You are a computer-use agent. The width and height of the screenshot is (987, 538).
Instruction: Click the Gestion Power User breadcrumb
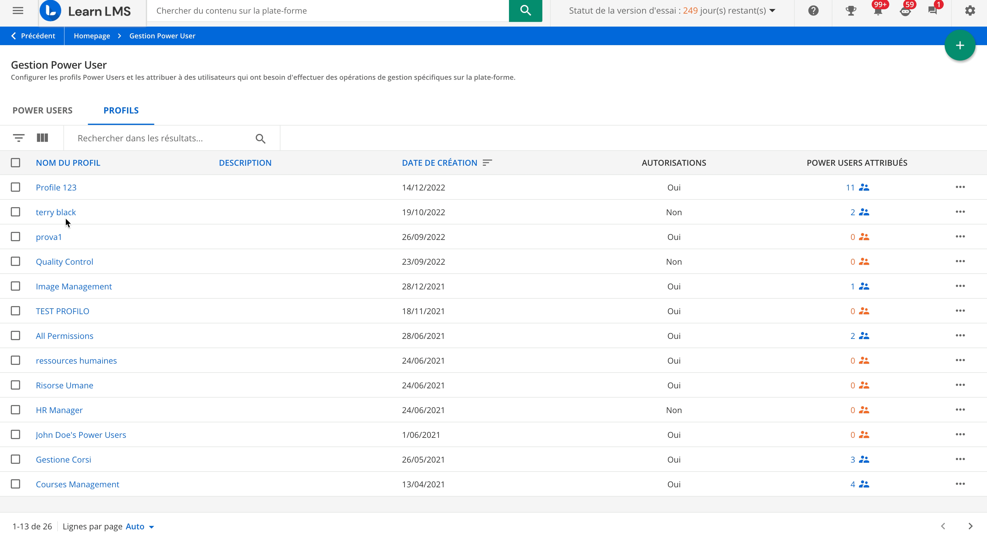pos(162,36)
